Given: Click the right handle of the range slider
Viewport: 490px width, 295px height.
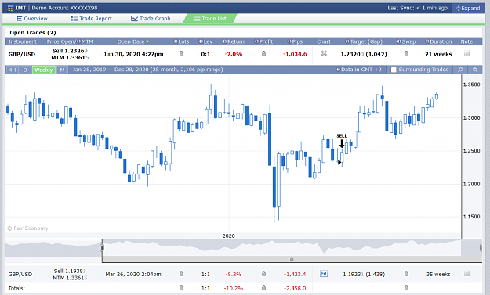Looking at the screenshot, I should click(x=481, y=248).
